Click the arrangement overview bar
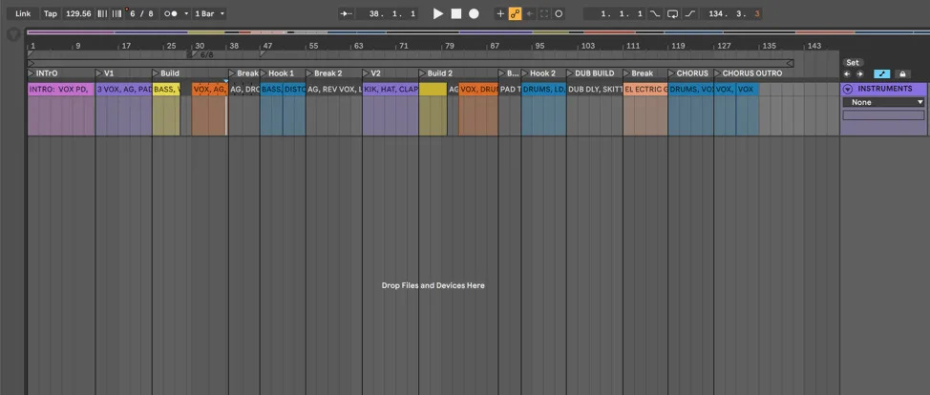This screenshot has width=930, height=395. click(x=478, y=32)
